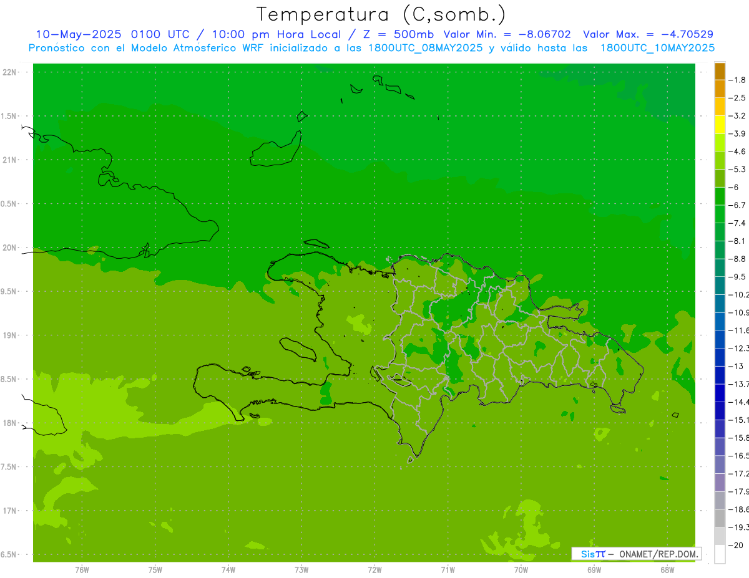Click the 22N latitude label
The width and height of the screenshot is (749, 578).
point(10,72)
